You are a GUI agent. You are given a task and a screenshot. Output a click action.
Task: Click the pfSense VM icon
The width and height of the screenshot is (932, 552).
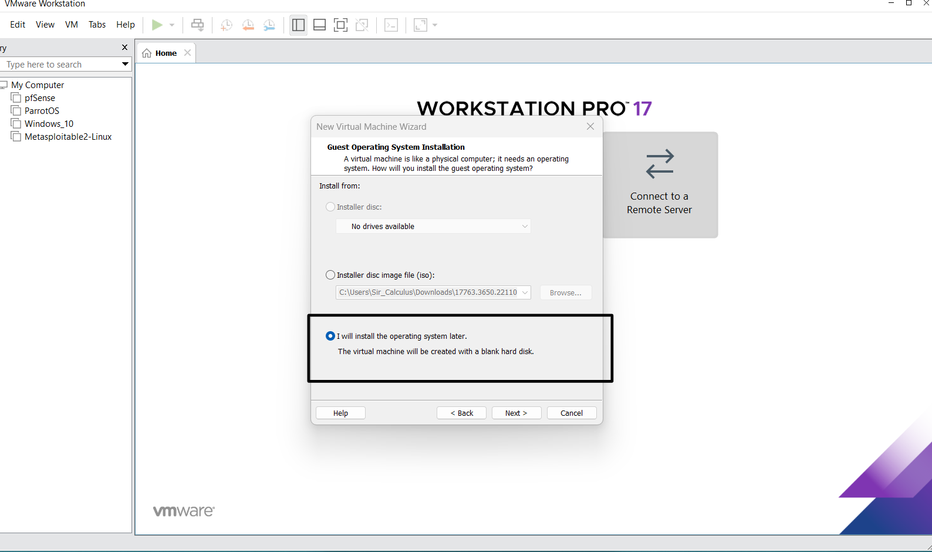coord(16,97)
